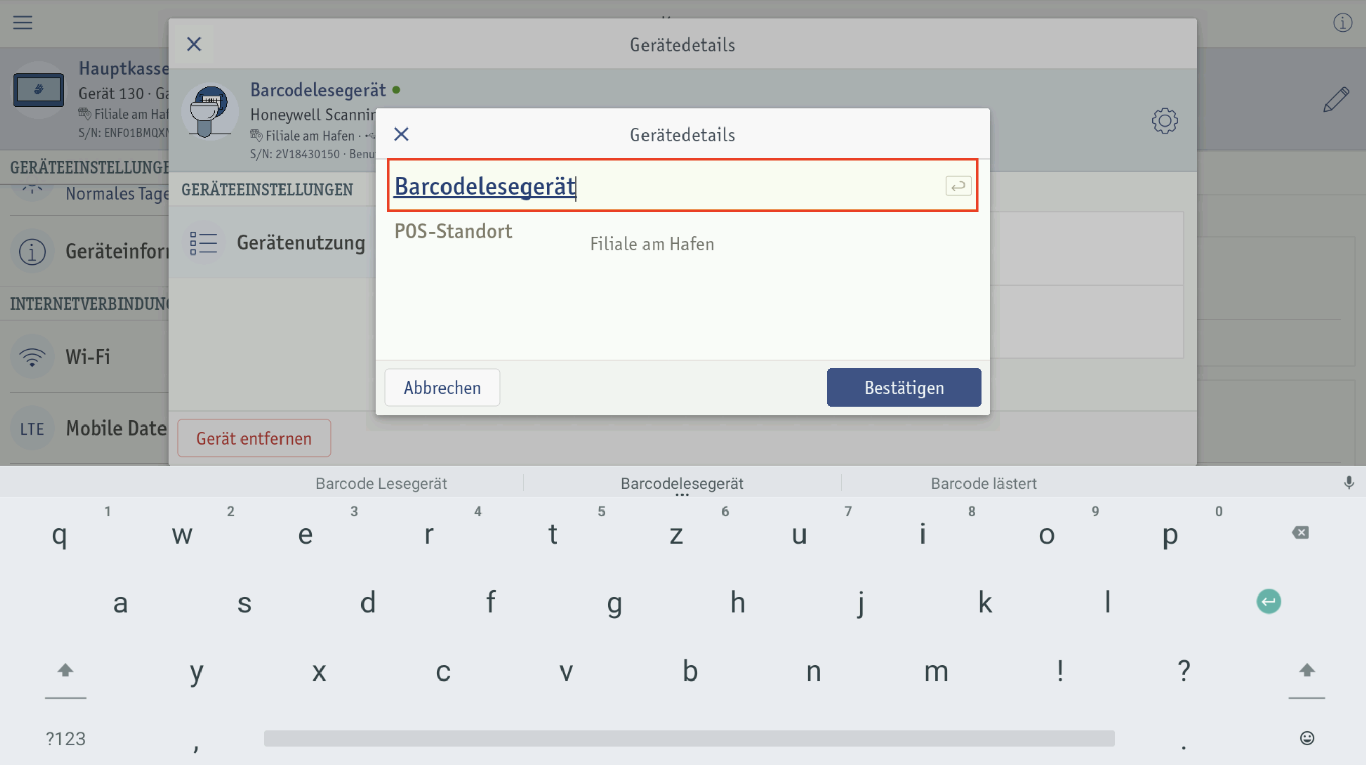Tap the a key
1366x765 pixels.
[x=120, y=603]
